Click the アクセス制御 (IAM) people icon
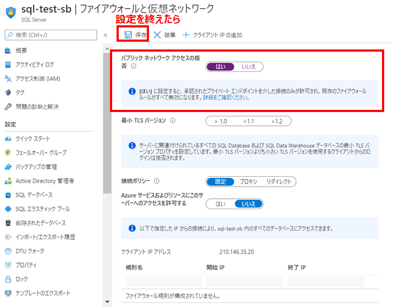 pyautogui.click(x=8, y=79)
